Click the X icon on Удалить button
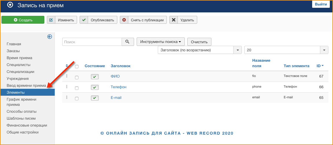 tap(173, 20)
